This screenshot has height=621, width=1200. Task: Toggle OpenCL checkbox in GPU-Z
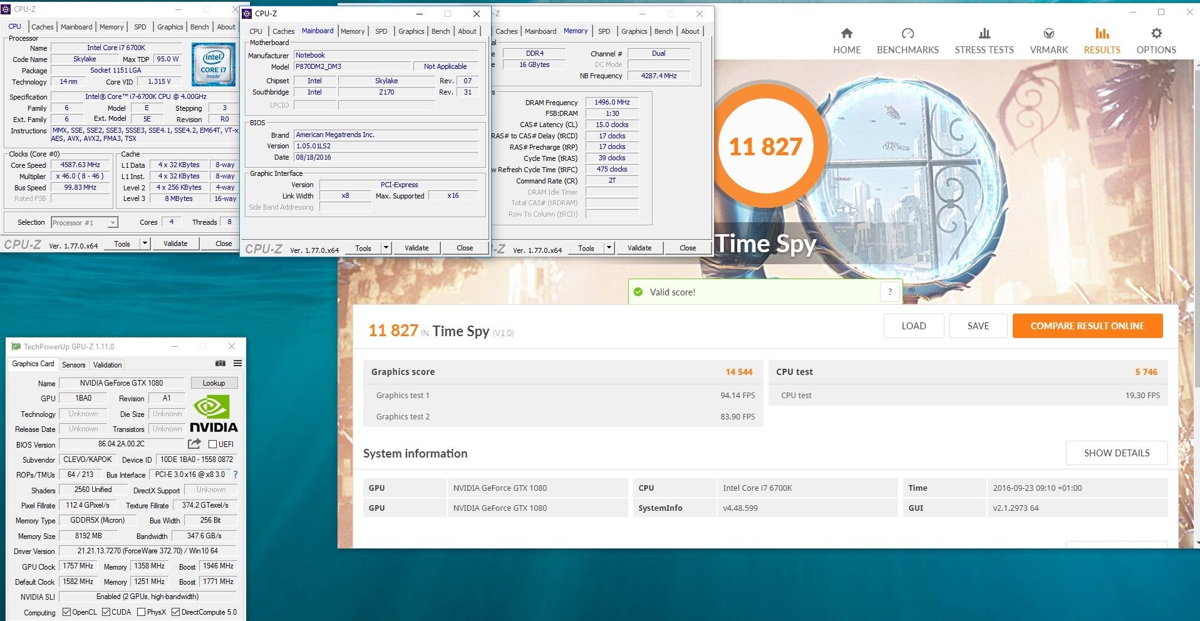pos(66,612)
